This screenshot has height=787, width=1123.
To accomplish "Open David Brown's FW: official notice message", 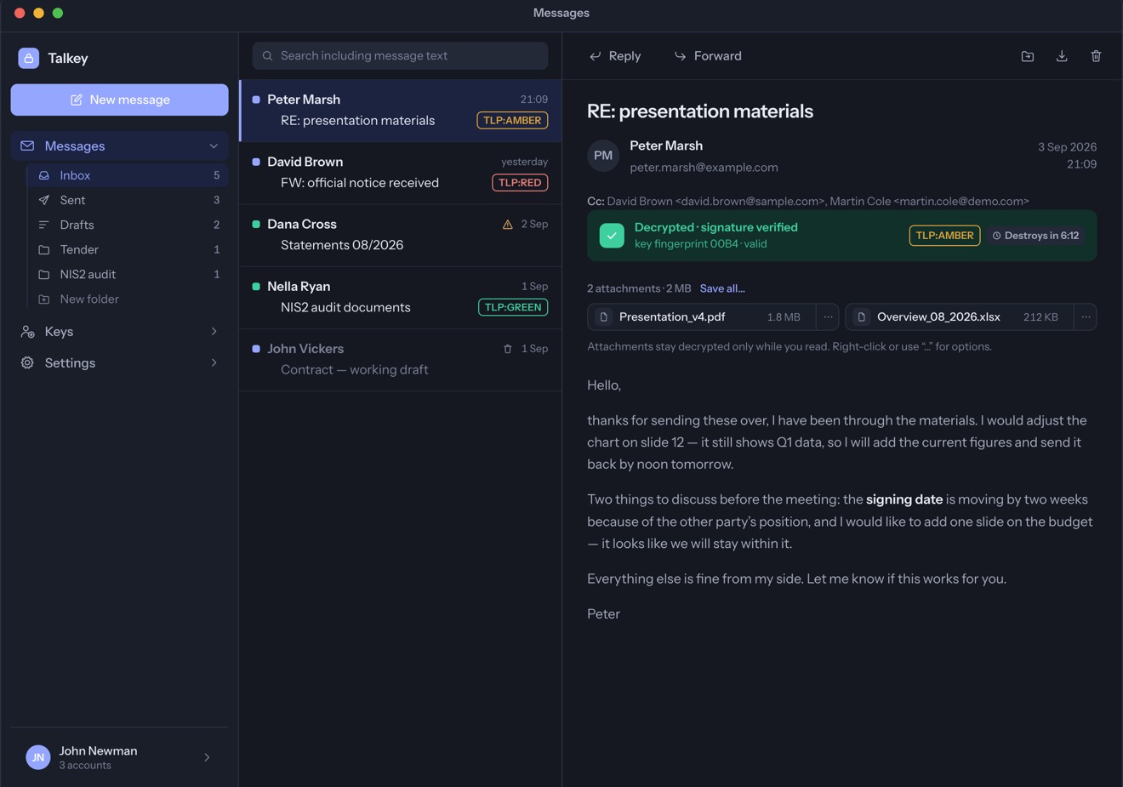I will (401, 173).
